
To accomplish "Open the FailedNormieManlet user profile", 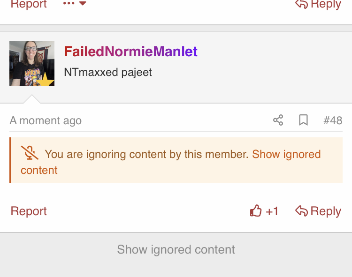I will click(x=130, y=52).
